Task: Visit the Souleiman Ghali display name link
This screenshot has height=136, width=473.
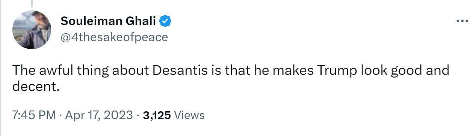Action: pos(108,22)
